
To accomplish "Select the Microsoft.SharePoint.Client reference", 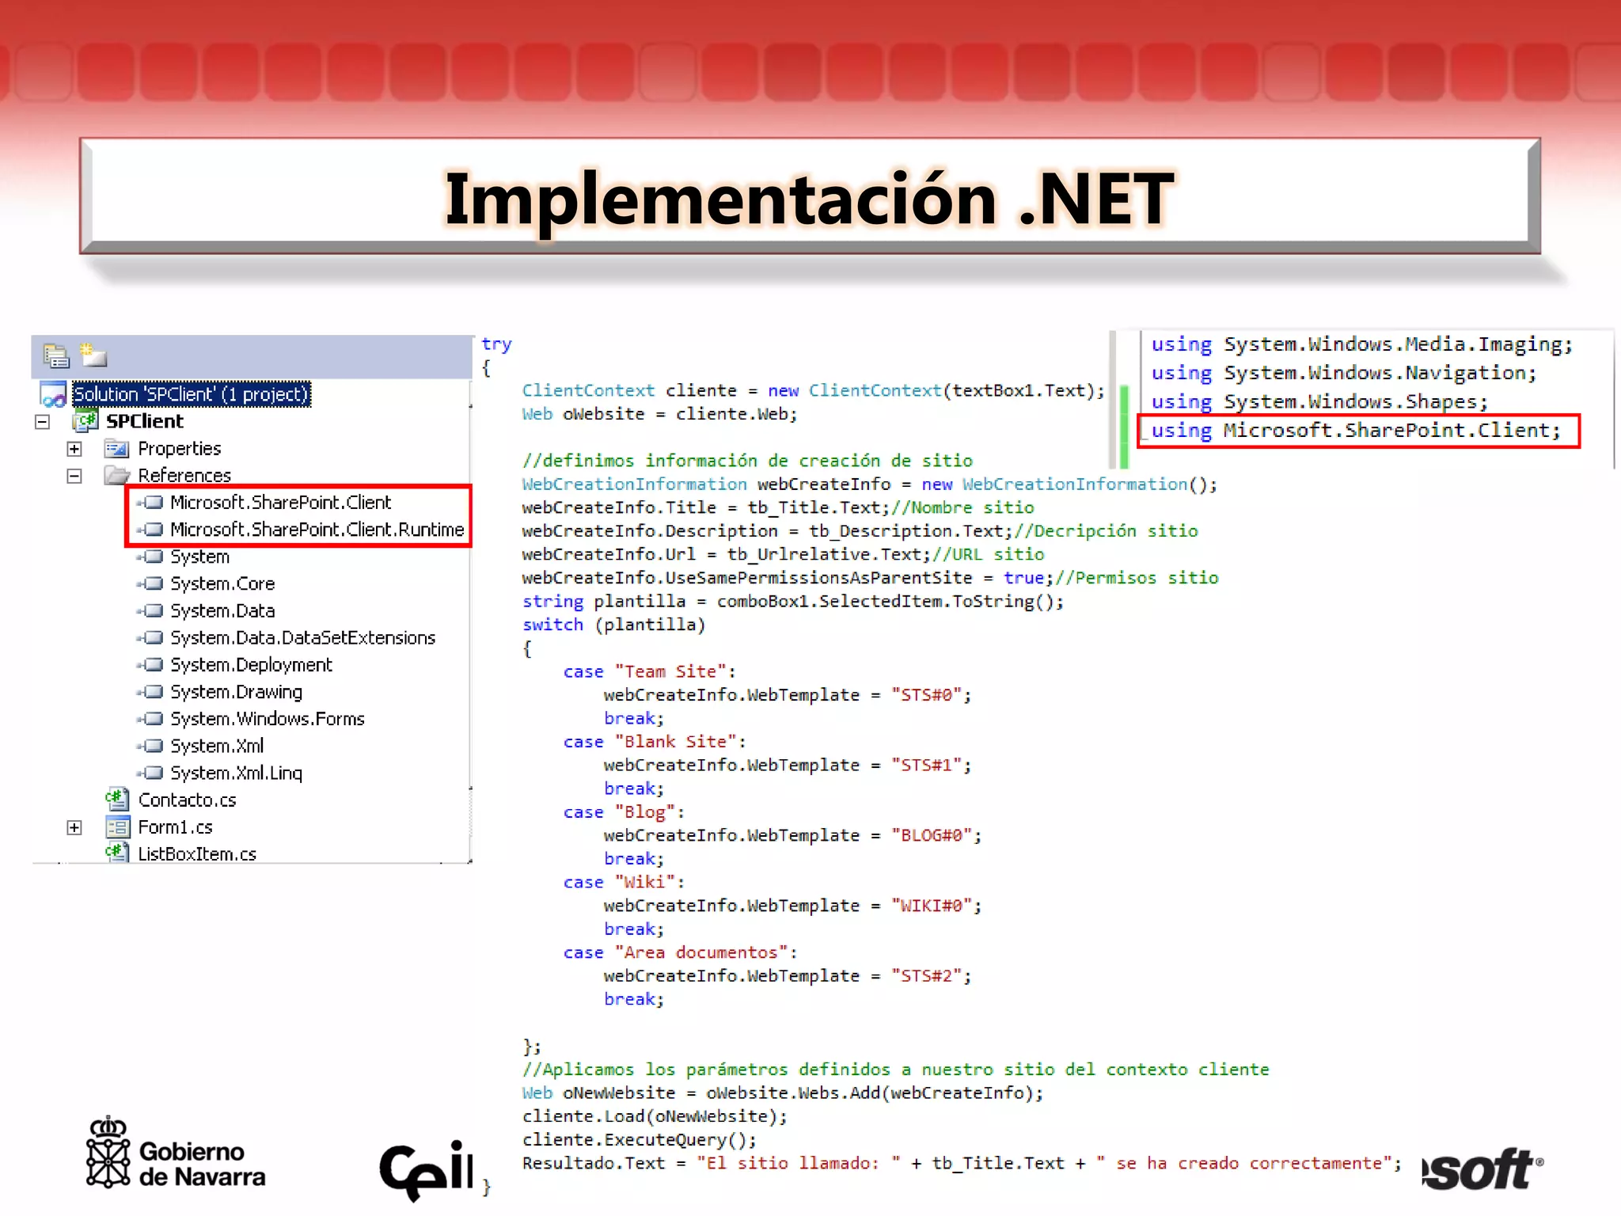I will (281, 503).
